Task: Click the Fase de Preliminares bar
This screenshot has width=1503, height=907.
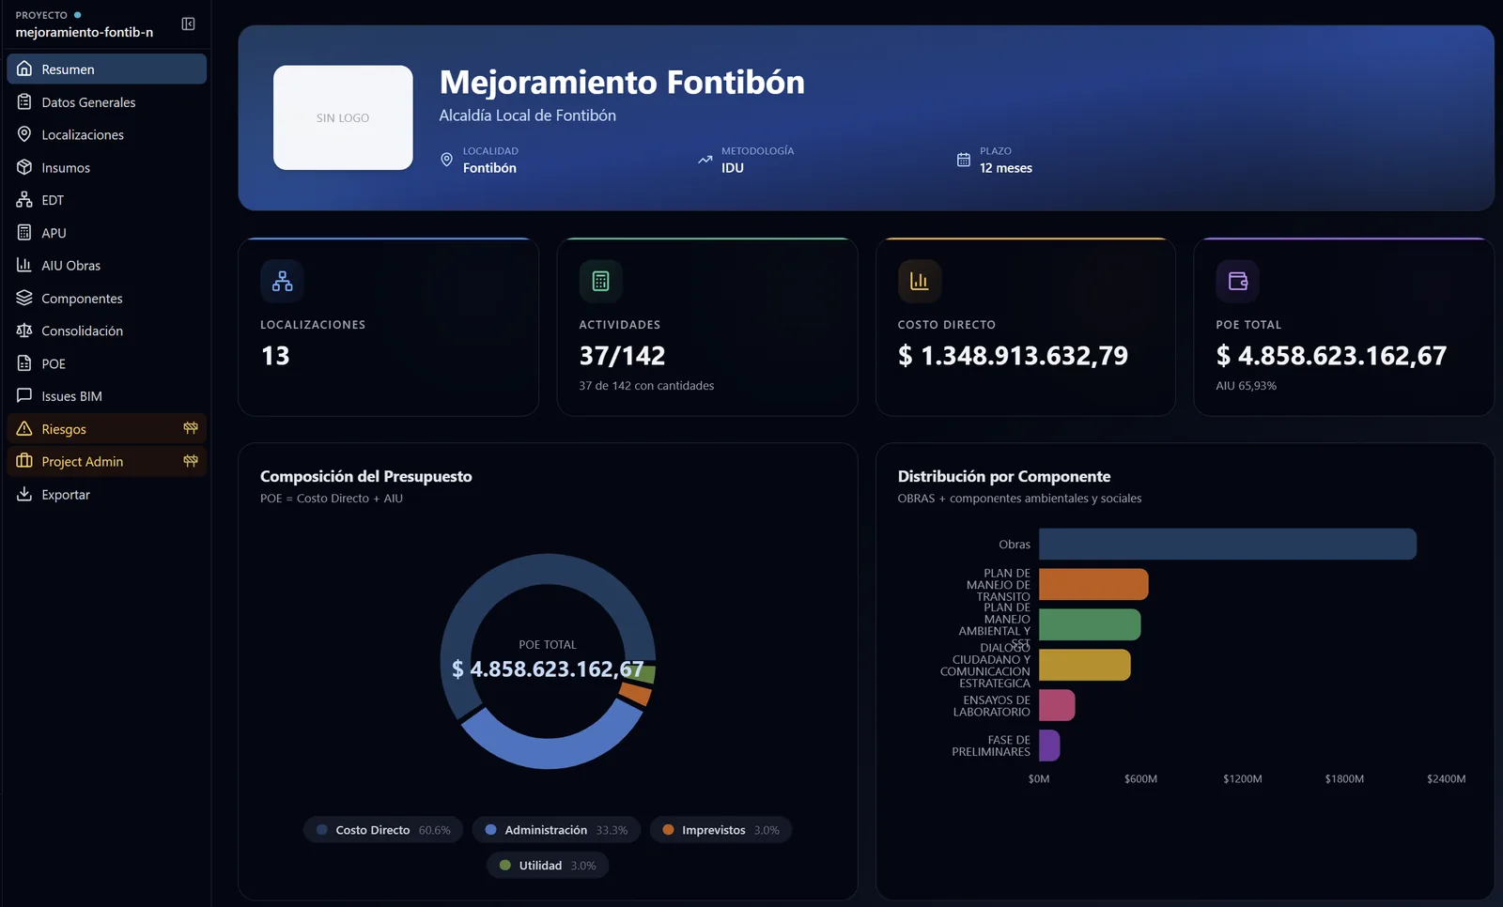Action: (x=1049, y=746)
